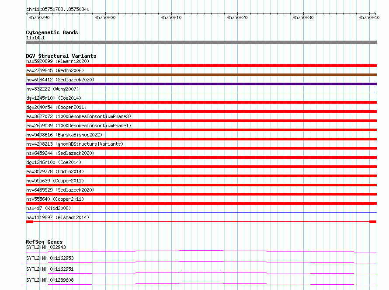Viewport: 389px width, 290px height.
Task: Open variant nsv1119897 (Alsmadi2014)
Action: click(58, 217)
